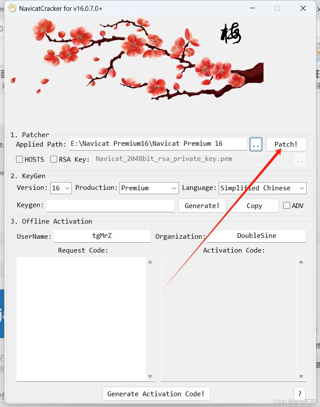Click inside the Request Code box
Viewport: 320px width, 407px height.
pyautogui.click(x=81, y=319)
